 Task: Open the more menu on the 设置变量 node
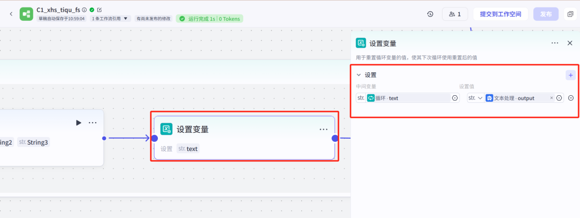pyautogui.click(x=324, y=129)
